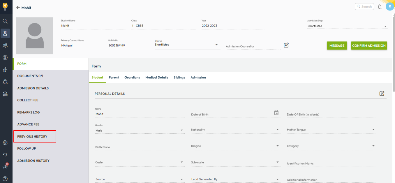Click the Message button
The image size is (395, 183).
(x=337, y=46)
